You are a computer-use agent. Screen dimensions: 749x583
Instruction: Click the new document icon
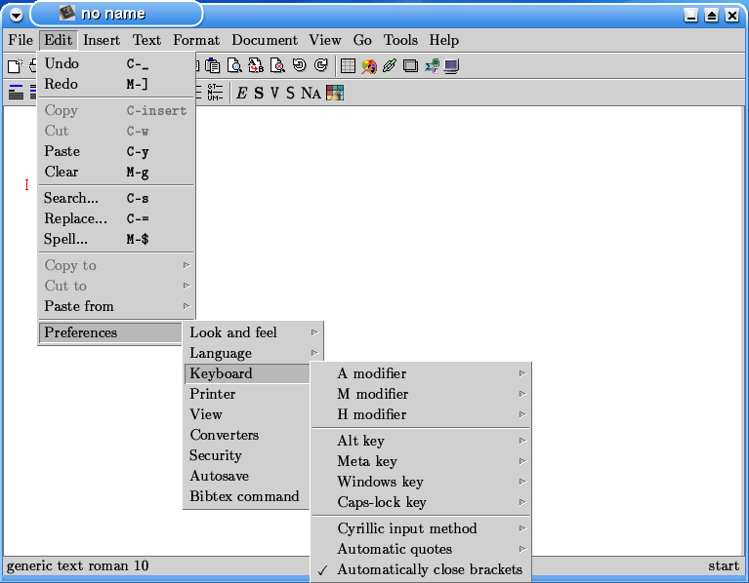(x=15, y=65)
